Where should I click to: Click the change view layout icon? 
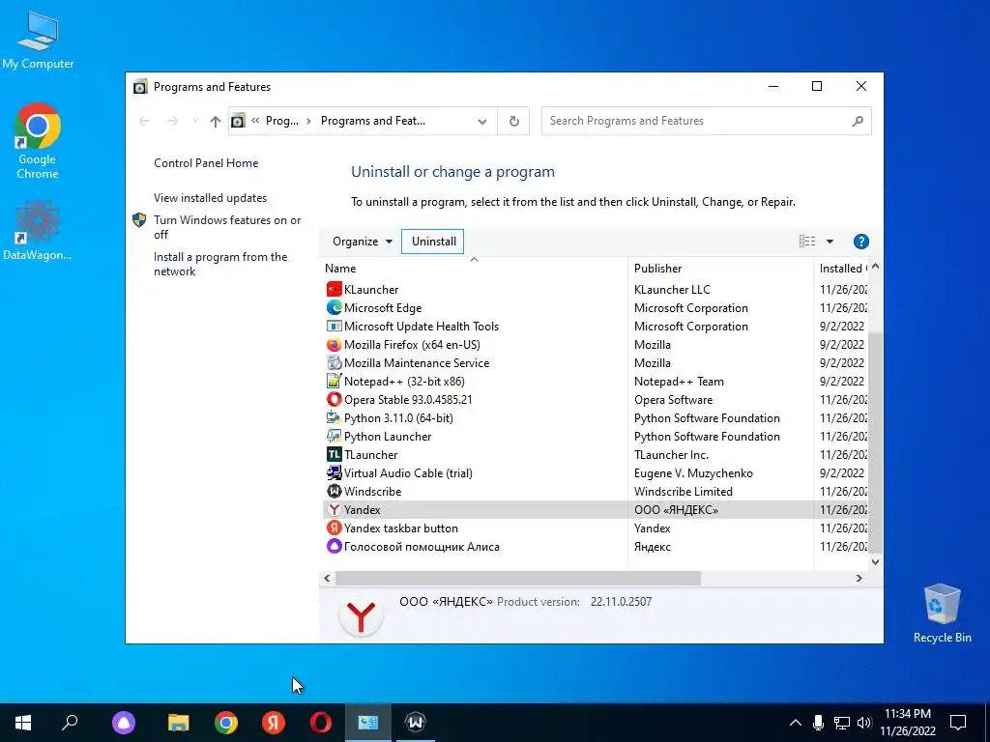tap(807, 241)
